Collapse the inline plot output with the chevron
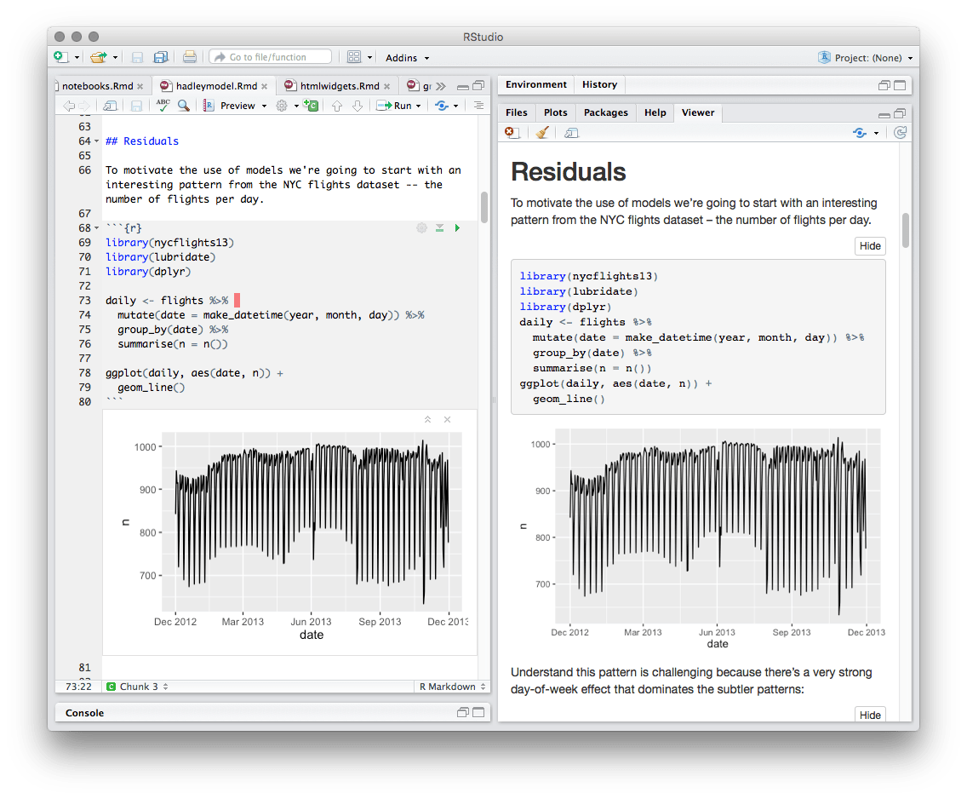This screenshot has width=967, height=799. [427, 419]
